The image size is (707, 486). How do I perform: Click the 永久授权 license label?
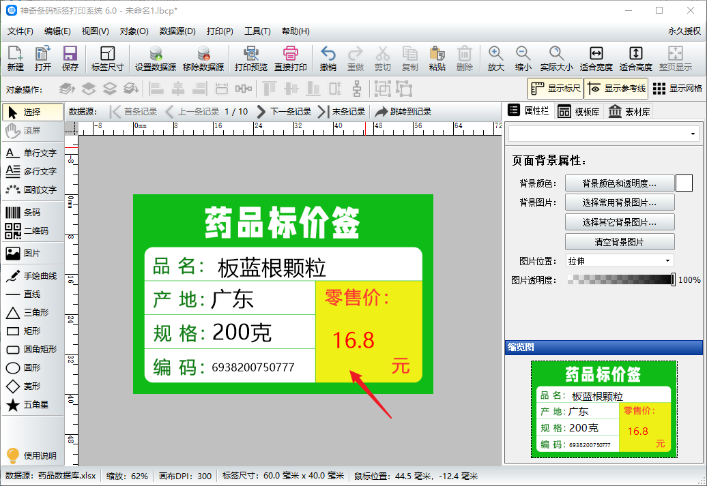click(684, 31)
